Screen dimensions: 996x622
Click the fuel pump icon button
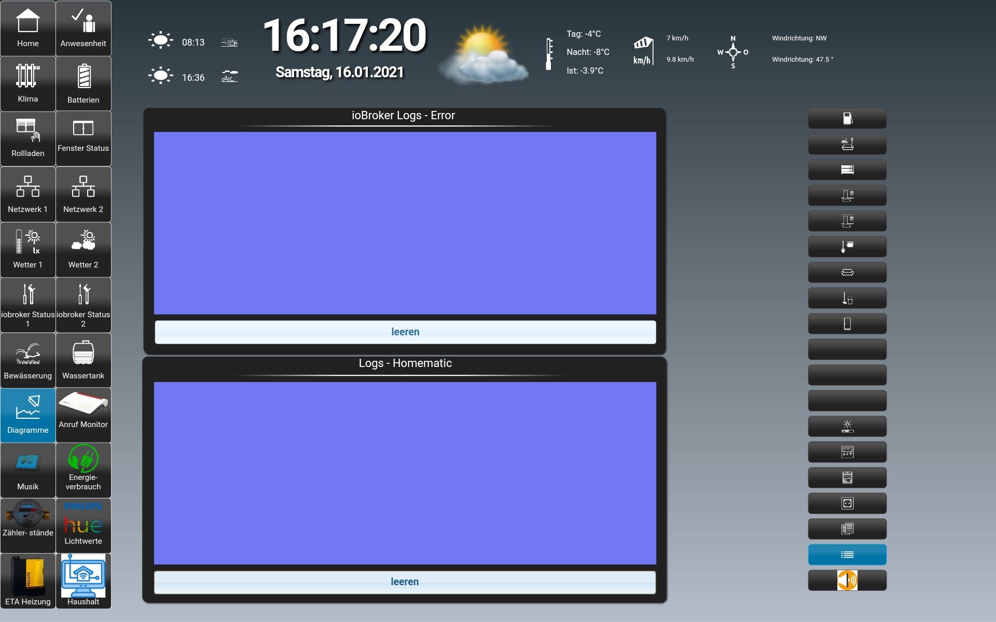[847, 119]
